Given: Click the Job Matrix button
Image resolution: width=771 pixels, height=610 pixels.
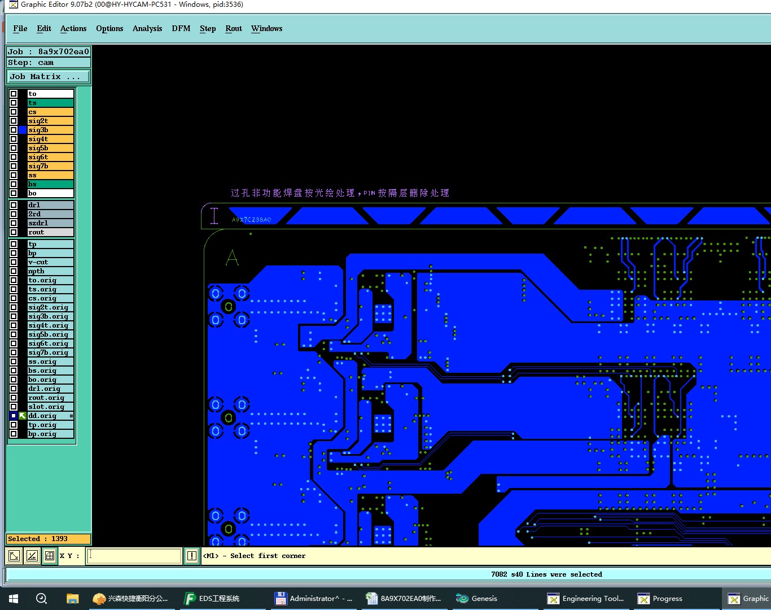Looking at the screenshot, I should (x=49, y=77).
